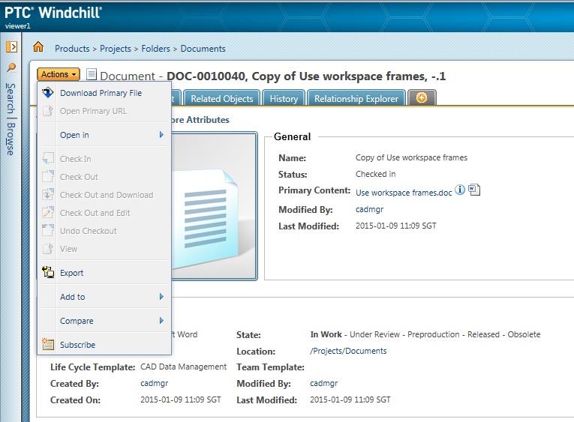Choose Download Primary File from menu

click(101, 93)
